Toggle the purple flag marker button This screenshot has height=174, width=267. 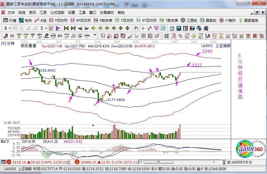(x=58, y=28)
